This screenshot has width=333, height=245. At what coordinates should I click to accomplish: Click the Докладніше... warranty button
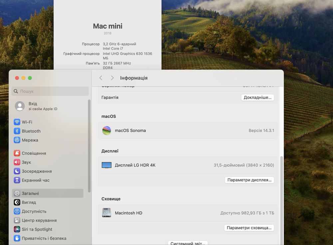[258, 98]
